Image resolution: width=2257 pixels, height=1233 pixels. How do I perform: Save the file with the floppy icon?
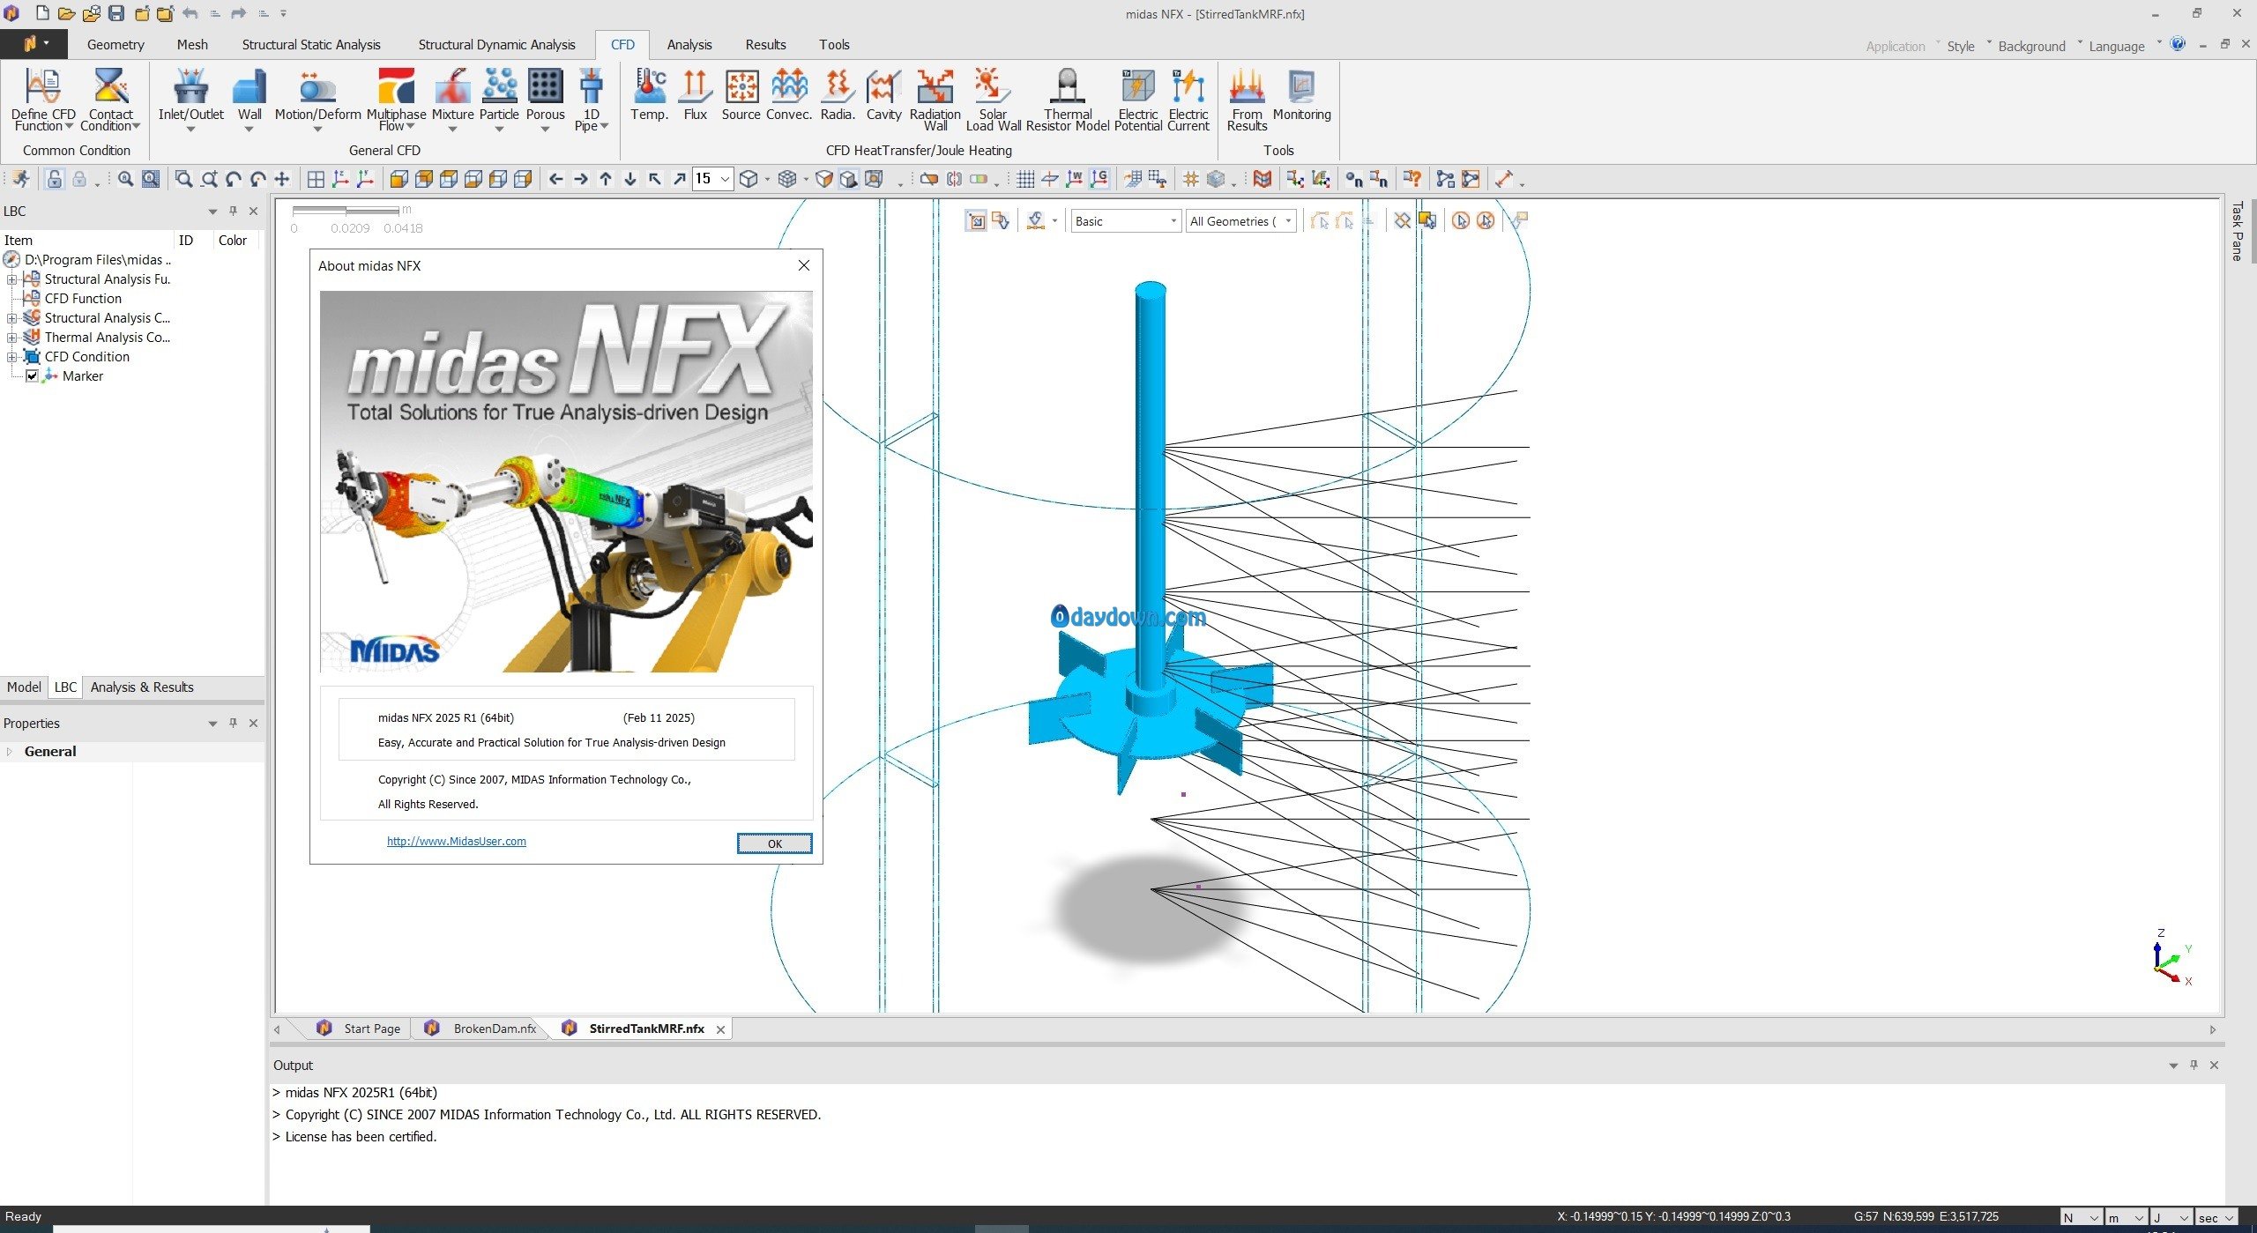tap(115, 13)
